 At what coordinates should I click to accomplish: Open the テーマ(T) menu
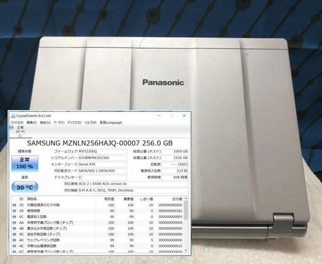click(x=59, y=123)
